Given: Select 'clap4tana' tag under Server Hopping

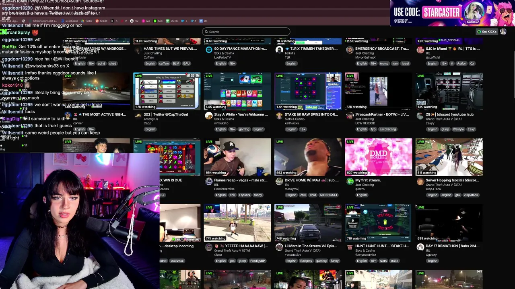Looking at the screenshot, I should pyautogui.click(x=471, y=195).
